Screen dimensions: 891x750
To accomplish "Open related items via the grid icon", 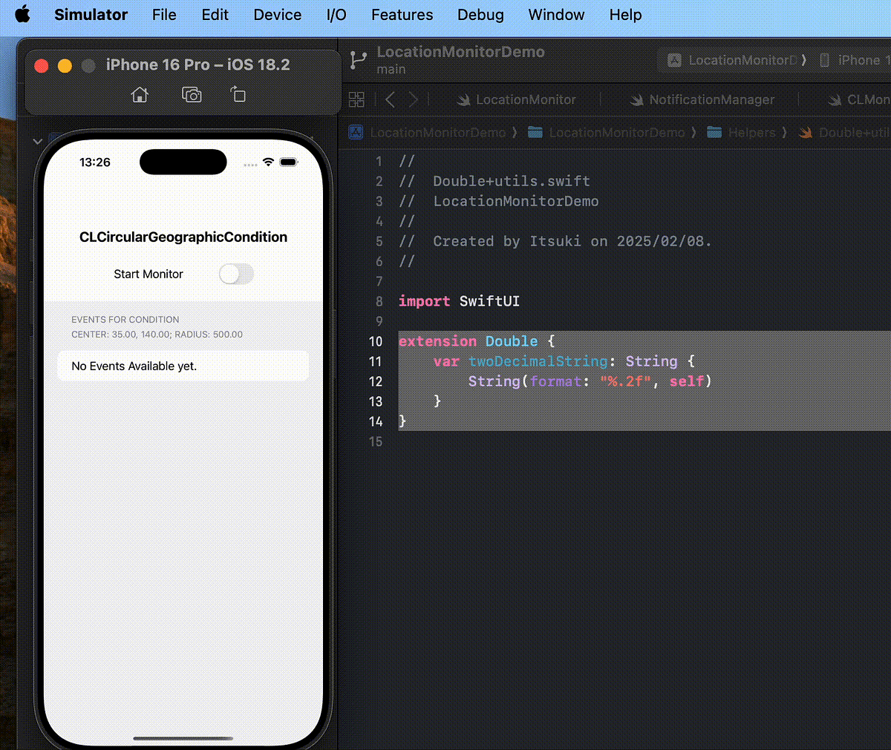I will (356, 99).
